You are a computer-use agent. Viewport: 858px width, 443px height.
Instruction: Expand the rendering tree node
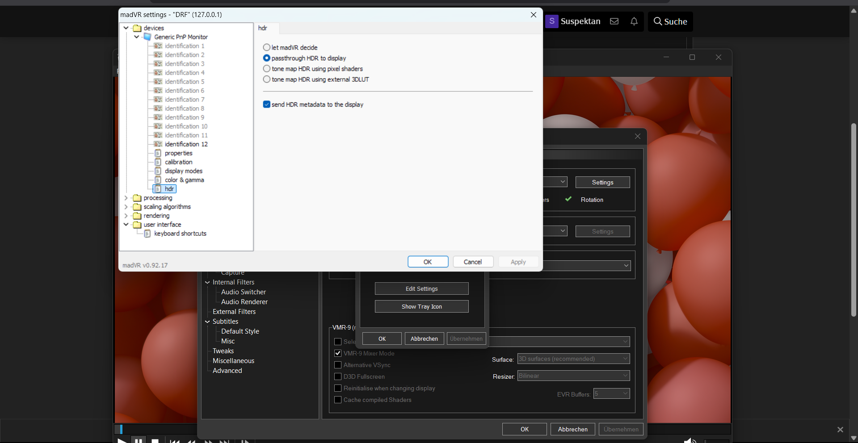(126, 216)
